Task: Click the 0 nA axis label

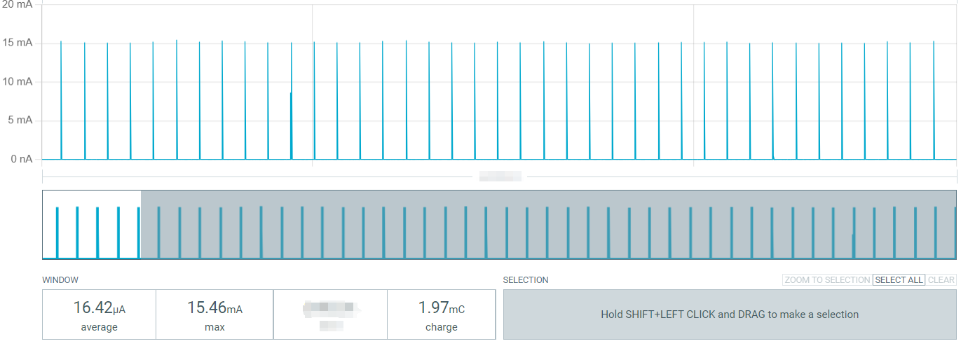Action: [20, 159]
